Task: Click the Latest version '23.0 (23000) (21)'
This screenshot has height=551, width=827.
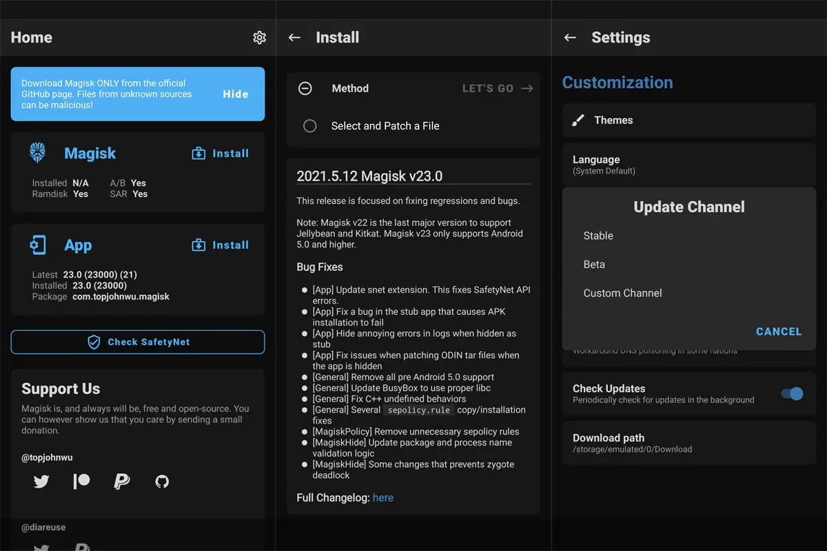Action: coord(101,275)
